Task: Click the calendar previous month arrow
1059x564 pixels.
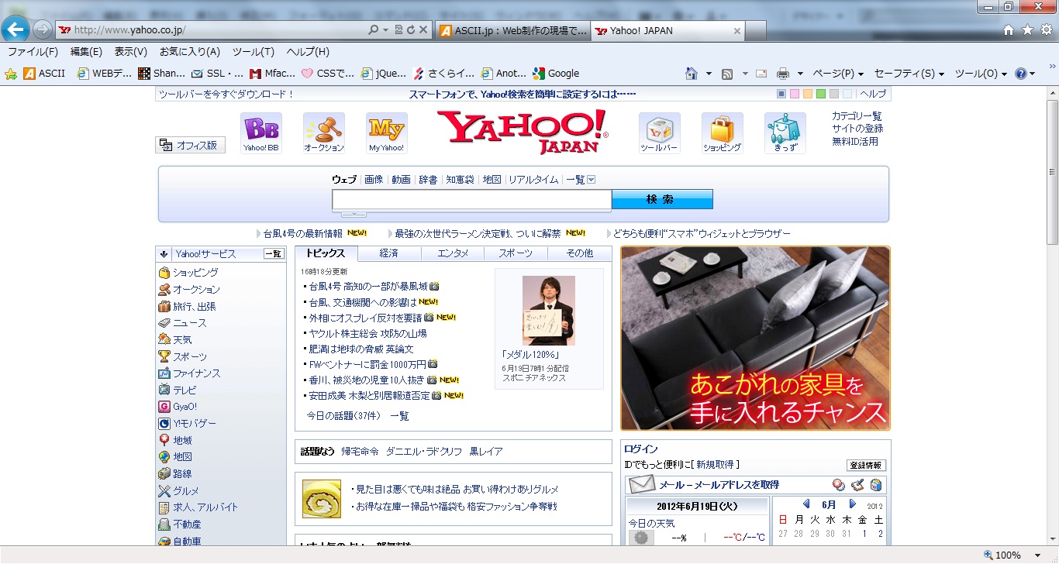Action: [x=806, y=504]
